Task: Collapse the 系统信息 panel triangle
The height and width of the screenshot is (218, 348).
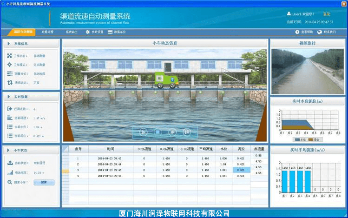Action: pyautogui.click(x=9, y=44)
